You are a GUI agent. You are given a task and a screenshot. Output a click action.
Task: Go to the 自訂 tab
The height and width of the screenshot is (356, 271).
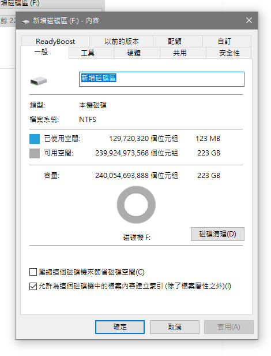click(224, 42)
